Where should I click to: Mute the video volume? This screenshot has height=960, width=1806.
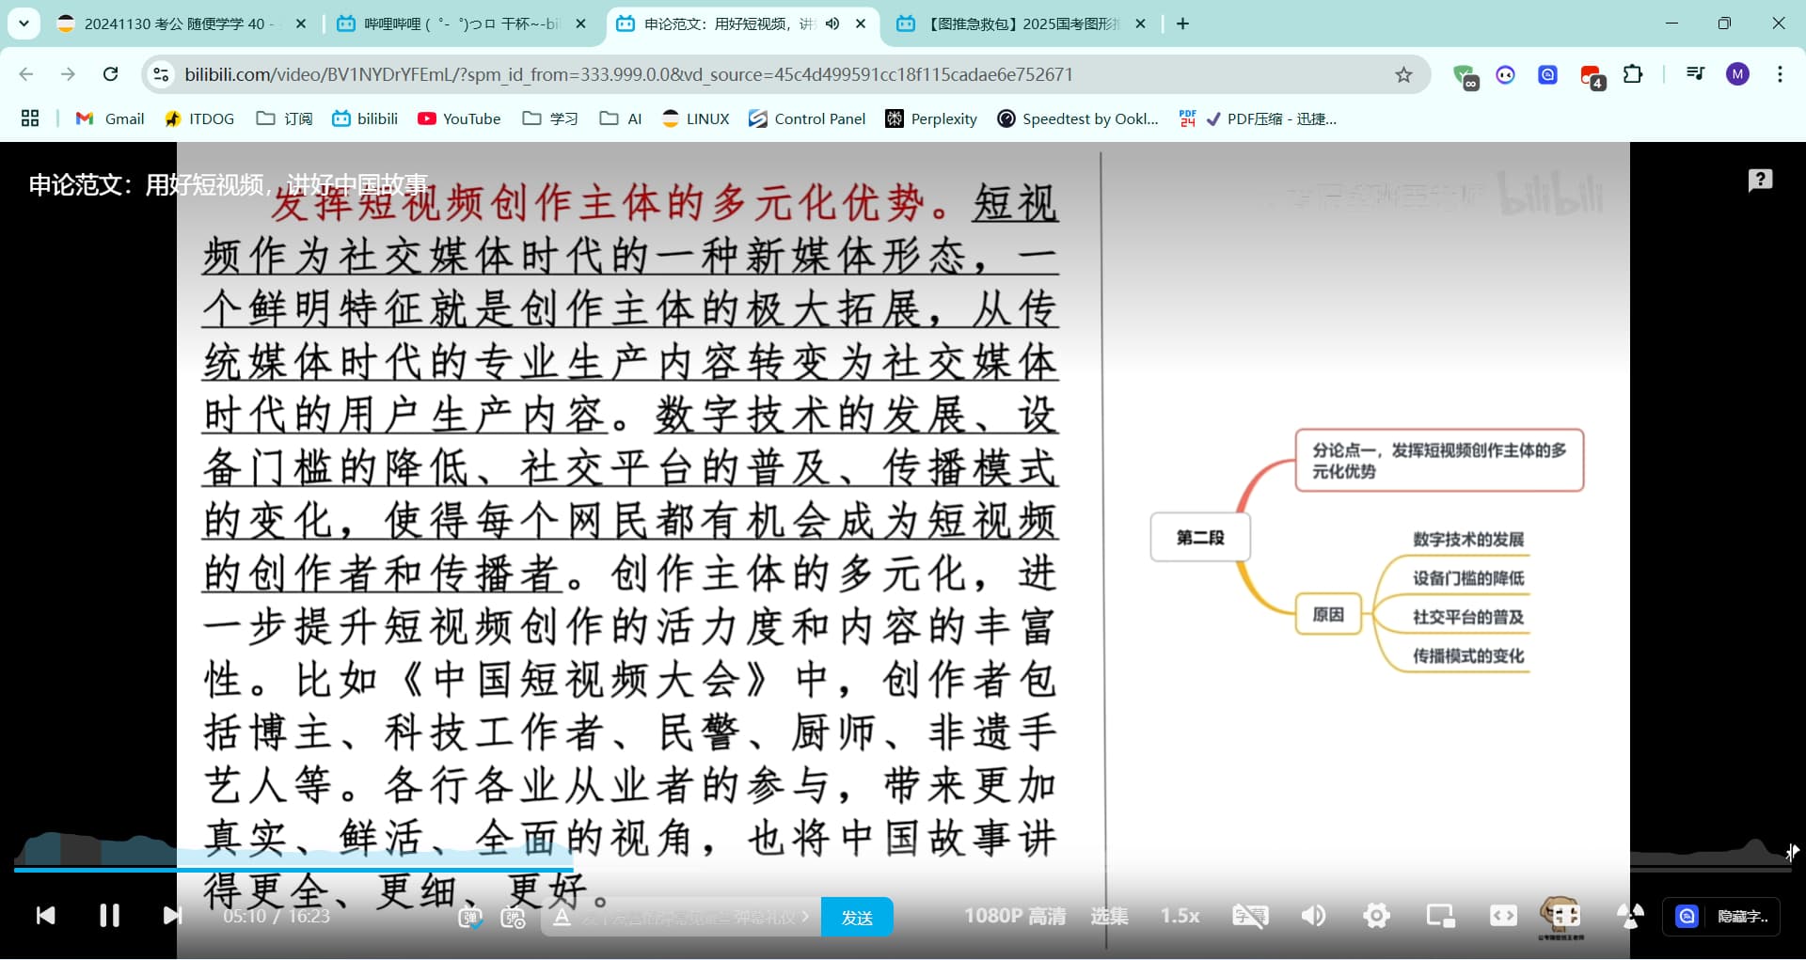tap(1313, 916)
